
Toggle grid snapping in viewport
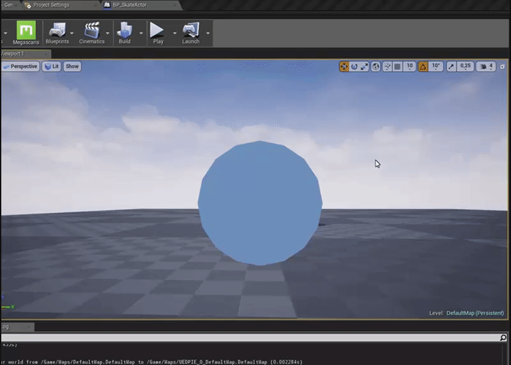tap(397, 66)
